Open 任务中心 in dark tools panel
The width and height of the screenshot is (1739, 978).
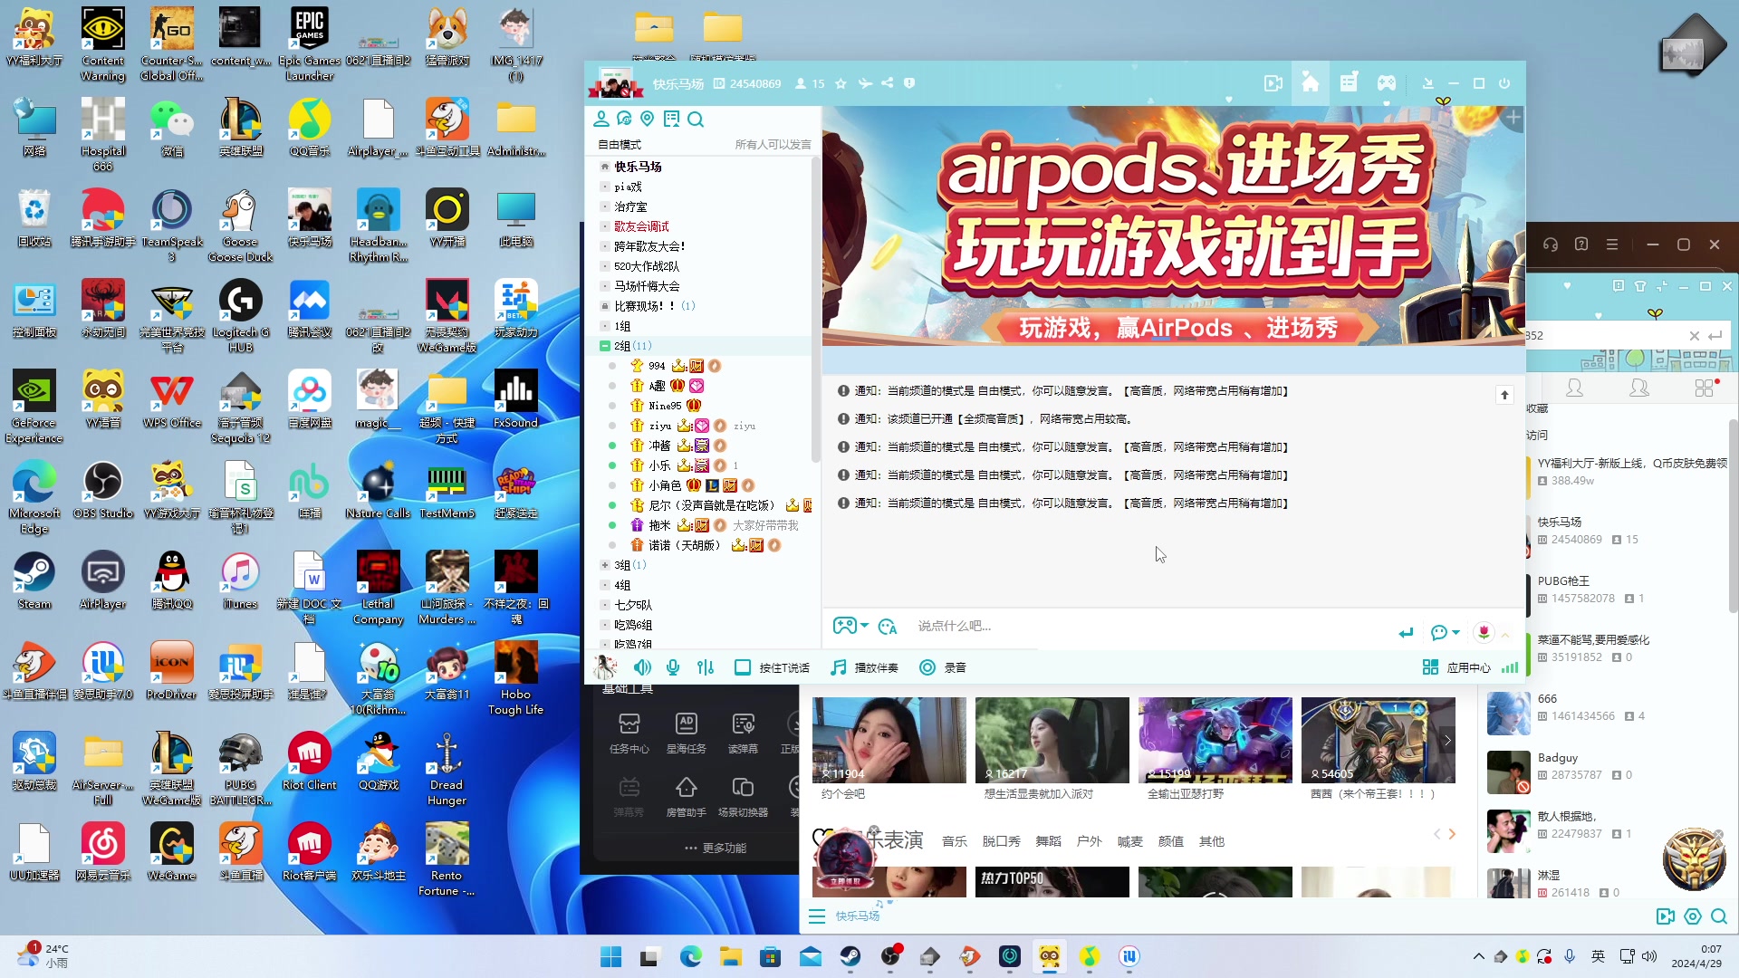tap(629, 733)
